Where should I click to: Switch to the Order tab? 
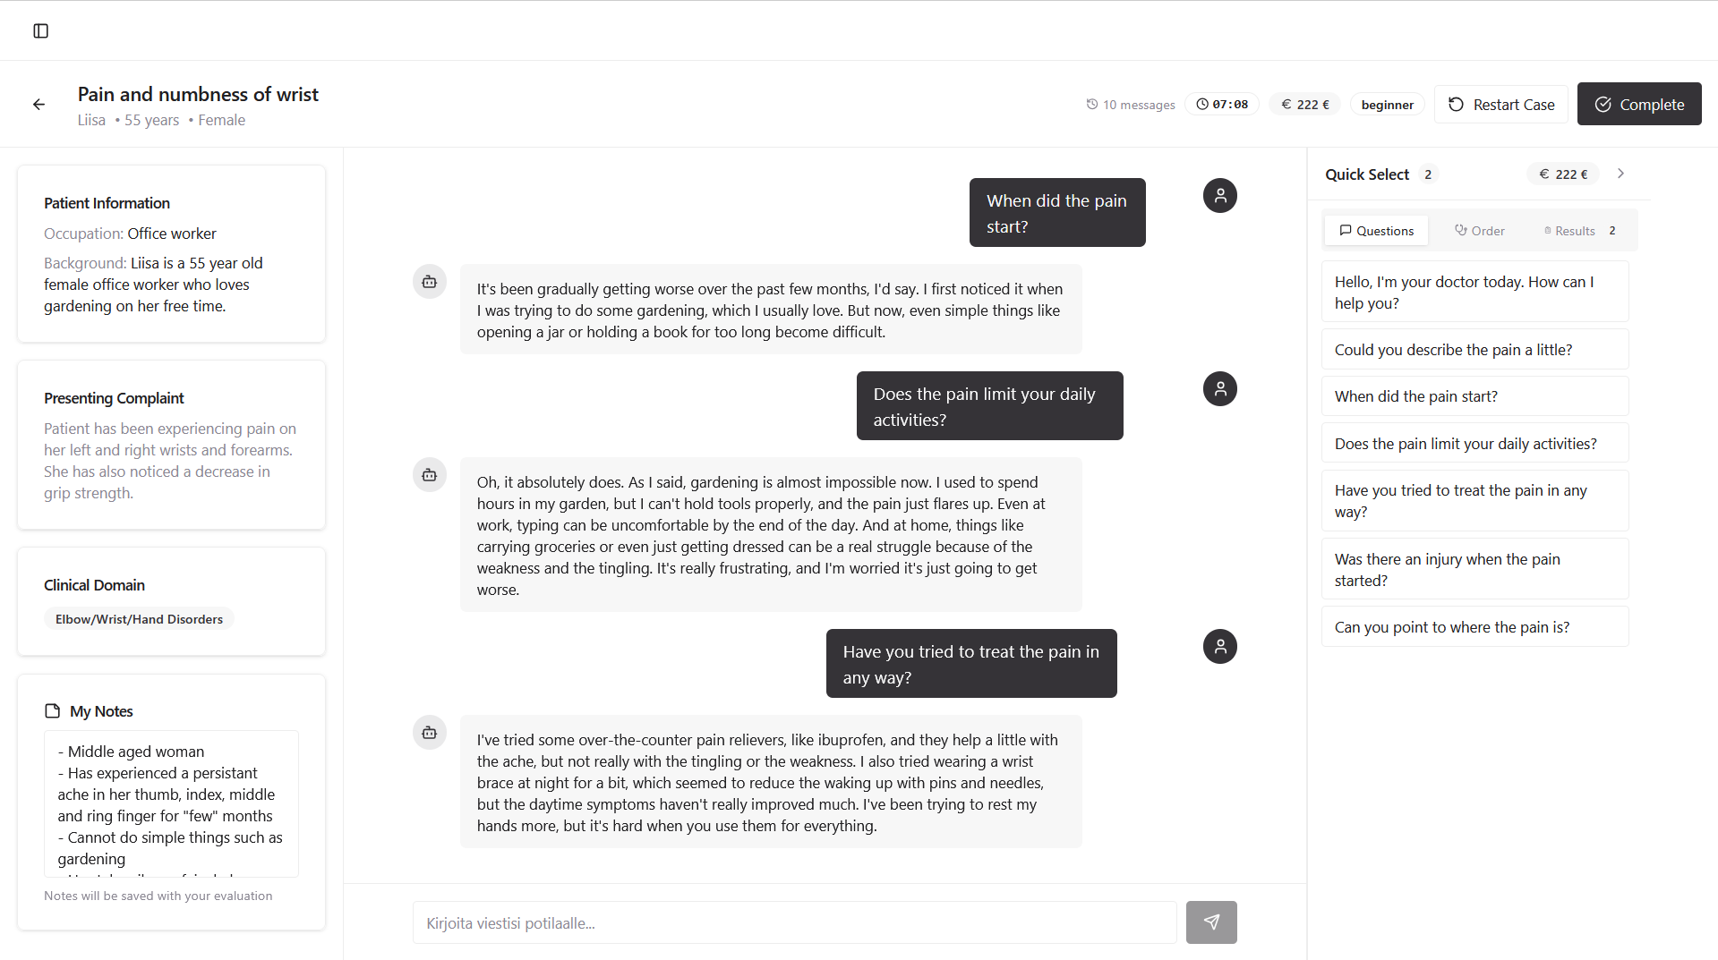pos(1479,231)
